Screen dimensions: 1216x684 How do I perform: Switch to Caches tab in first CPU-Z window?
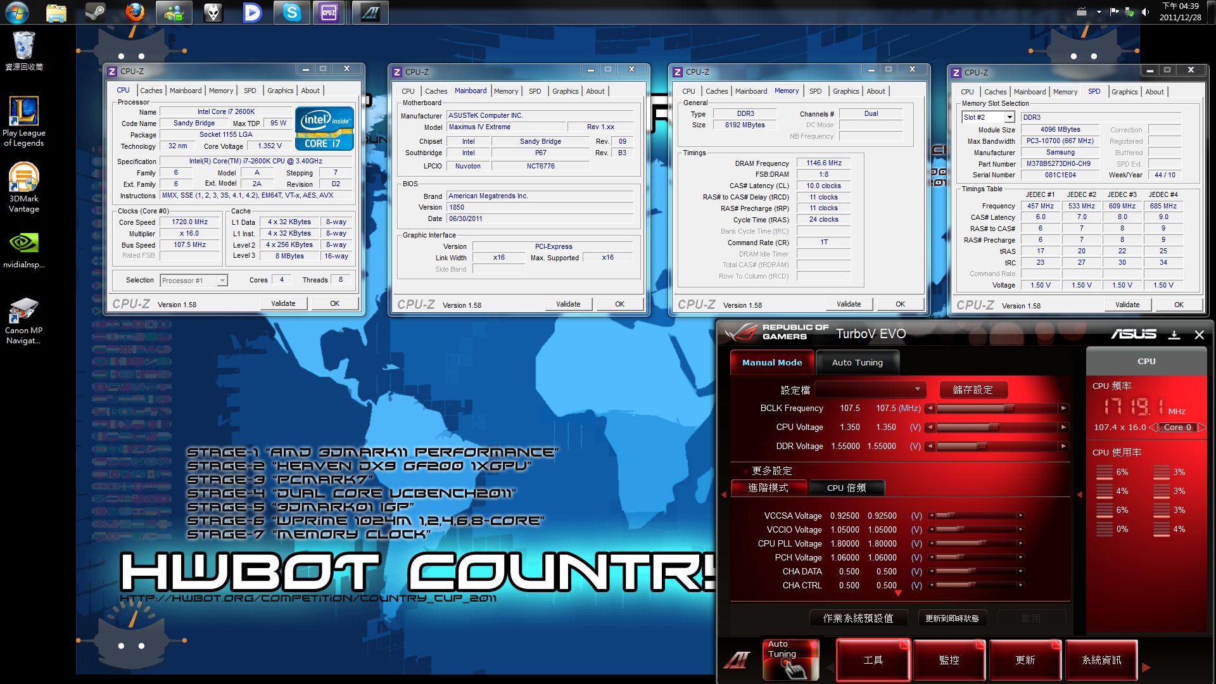pyautogui.click(x=151, y=91)
